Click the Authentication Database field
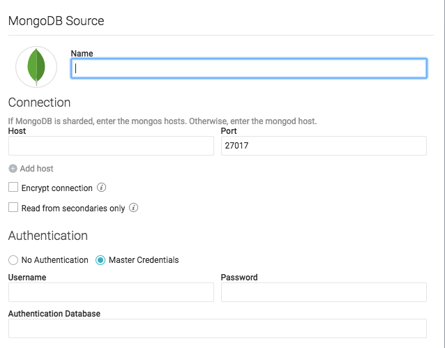 pyautogui.click(x=217, y=328)
